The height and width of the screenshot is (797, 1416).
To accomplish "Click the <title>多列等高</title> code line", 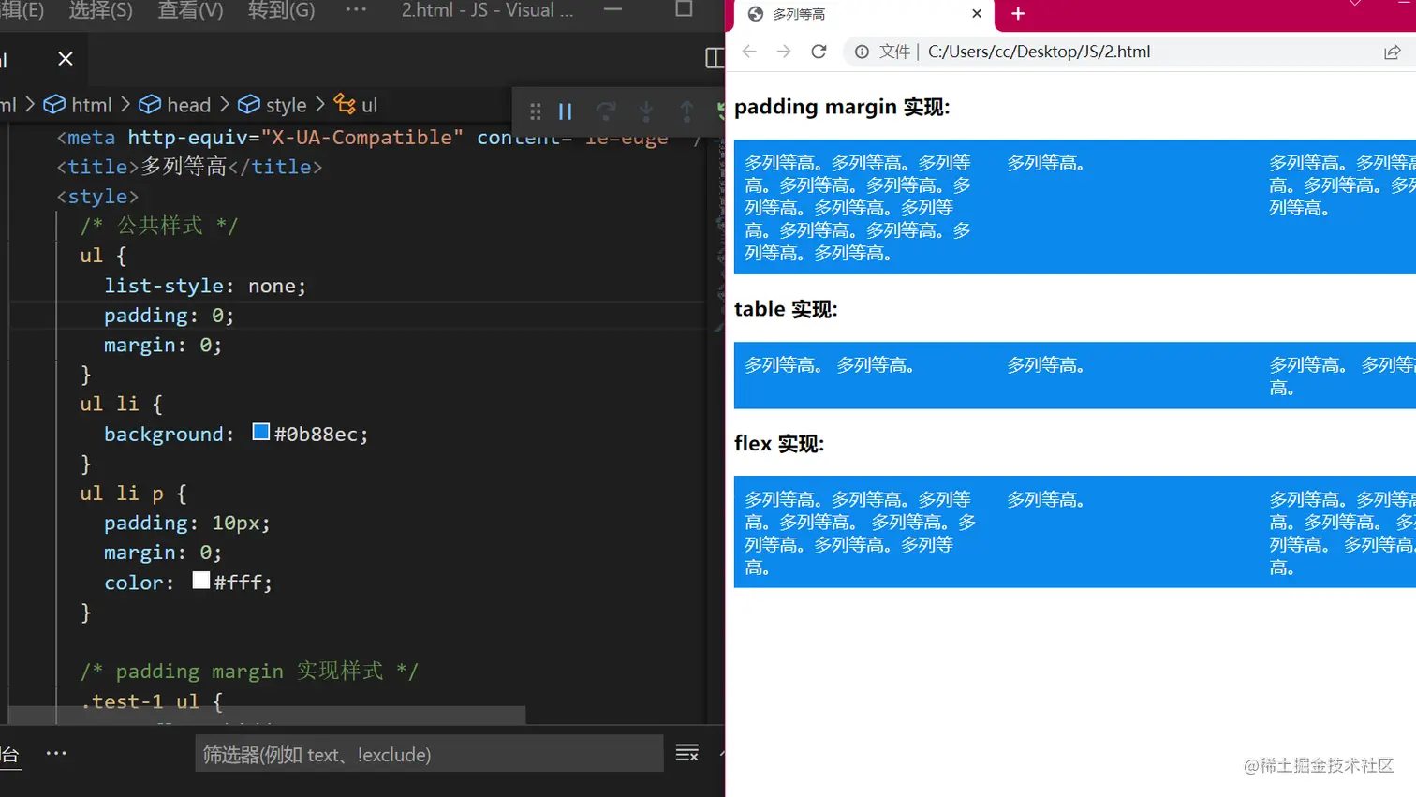I will 189,167.
